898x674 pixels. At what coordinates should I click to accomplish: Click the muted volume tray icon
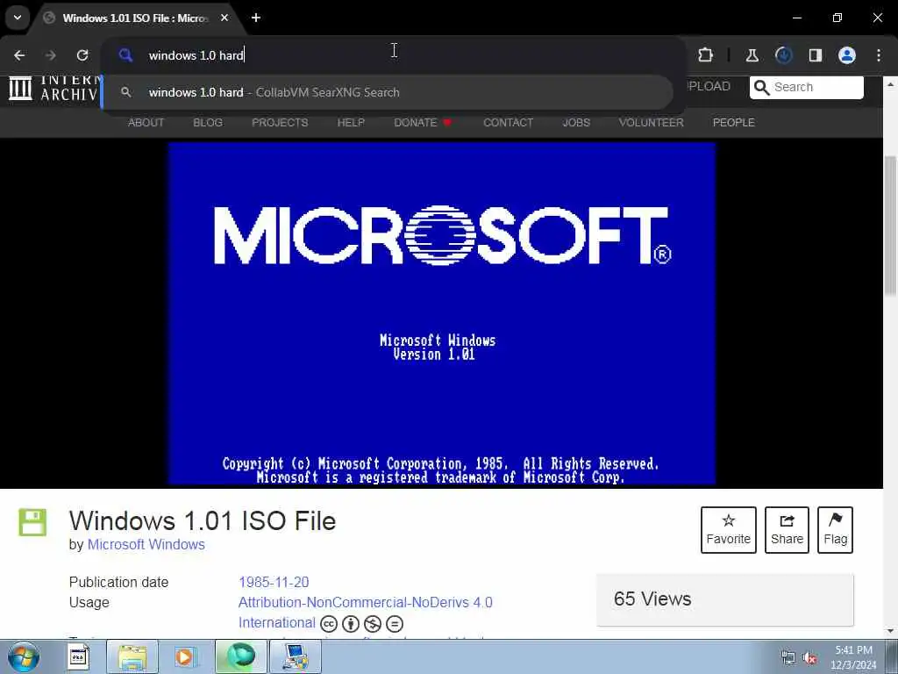[809, 658]
